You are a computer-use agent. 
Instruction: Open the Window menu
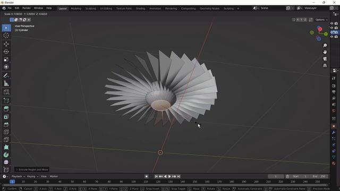(38, 8)
